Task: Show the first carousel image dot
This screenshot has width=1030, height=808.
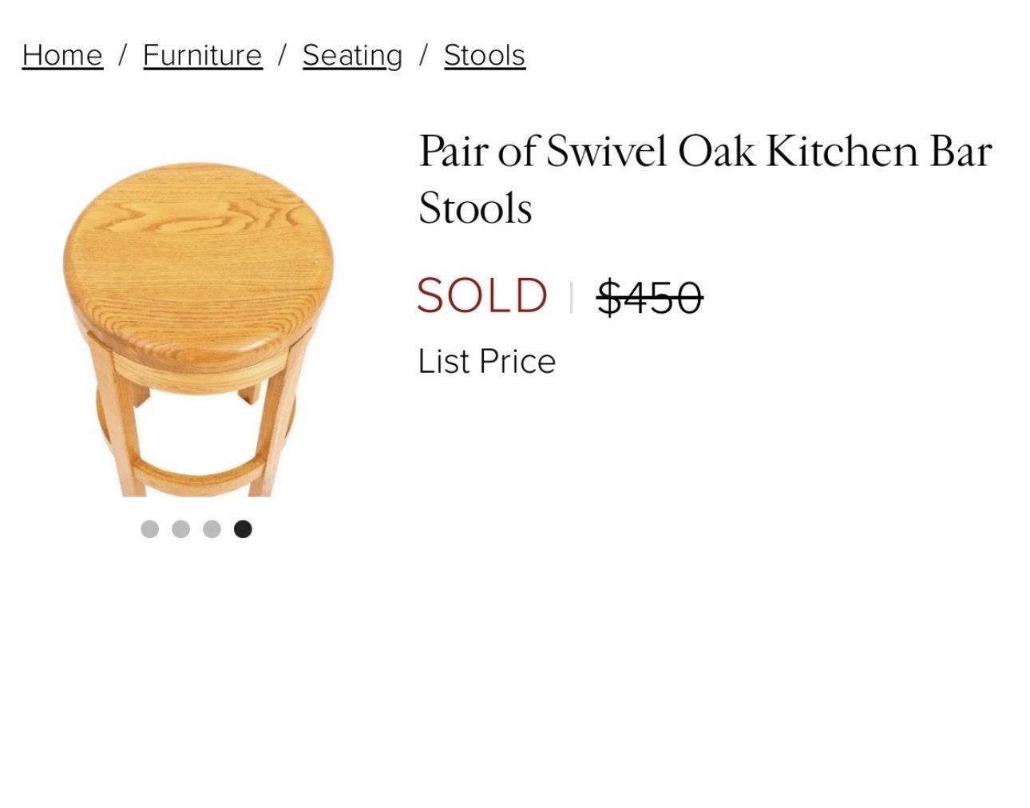Action: tap(149, 529)
